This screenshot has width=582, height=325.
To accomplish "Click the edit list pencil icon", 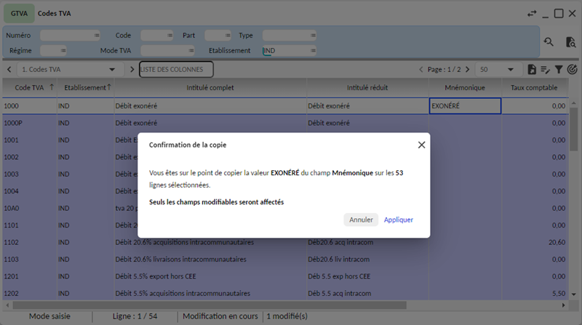I will click(545, 70).
